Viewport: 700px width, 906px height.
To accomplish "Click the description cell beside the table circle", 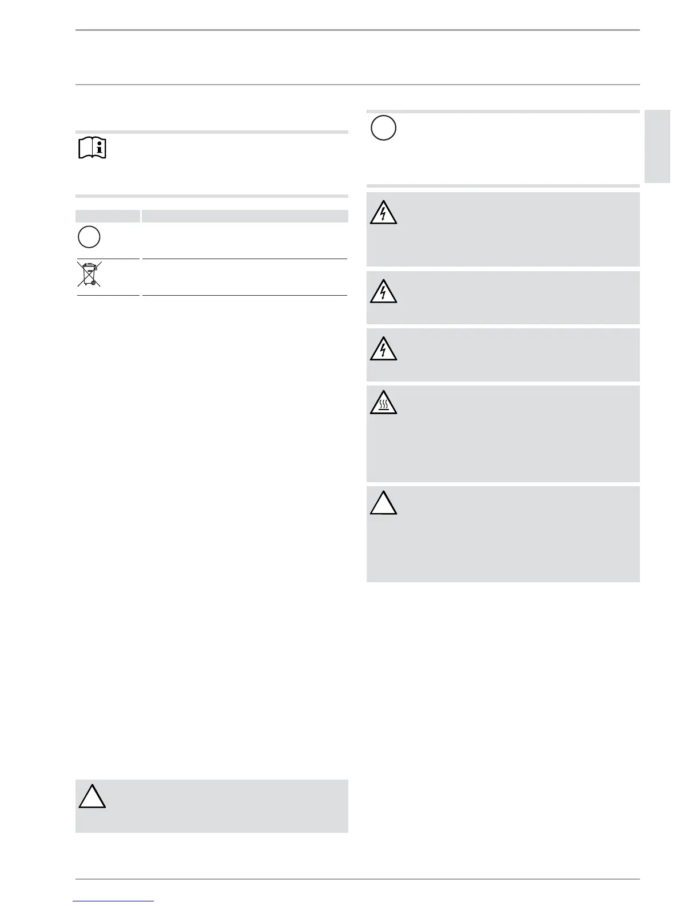I will (x=245, y=240).
